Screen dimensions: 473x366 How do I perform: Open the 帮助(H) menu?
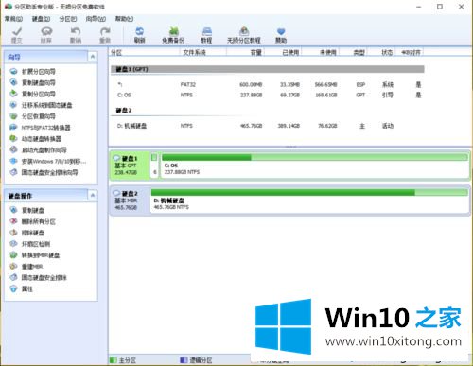coord(124,19)
